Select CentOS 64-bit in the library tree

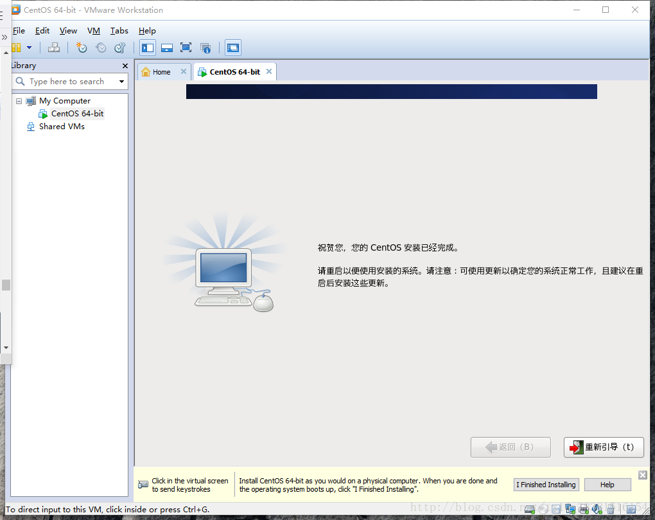point(77,114)
